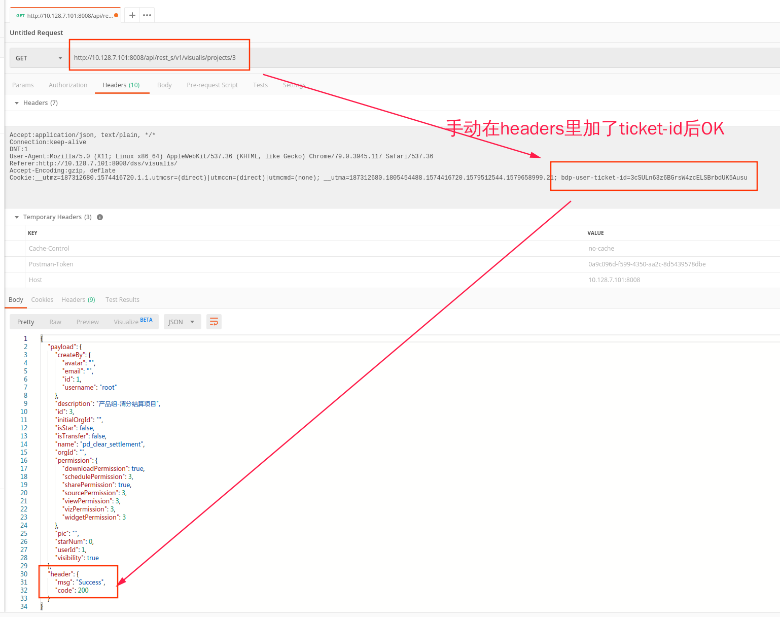Screen dimensions: 780x617
Task: Click the Postman-Token UUID value
Action: pos(647,264)
